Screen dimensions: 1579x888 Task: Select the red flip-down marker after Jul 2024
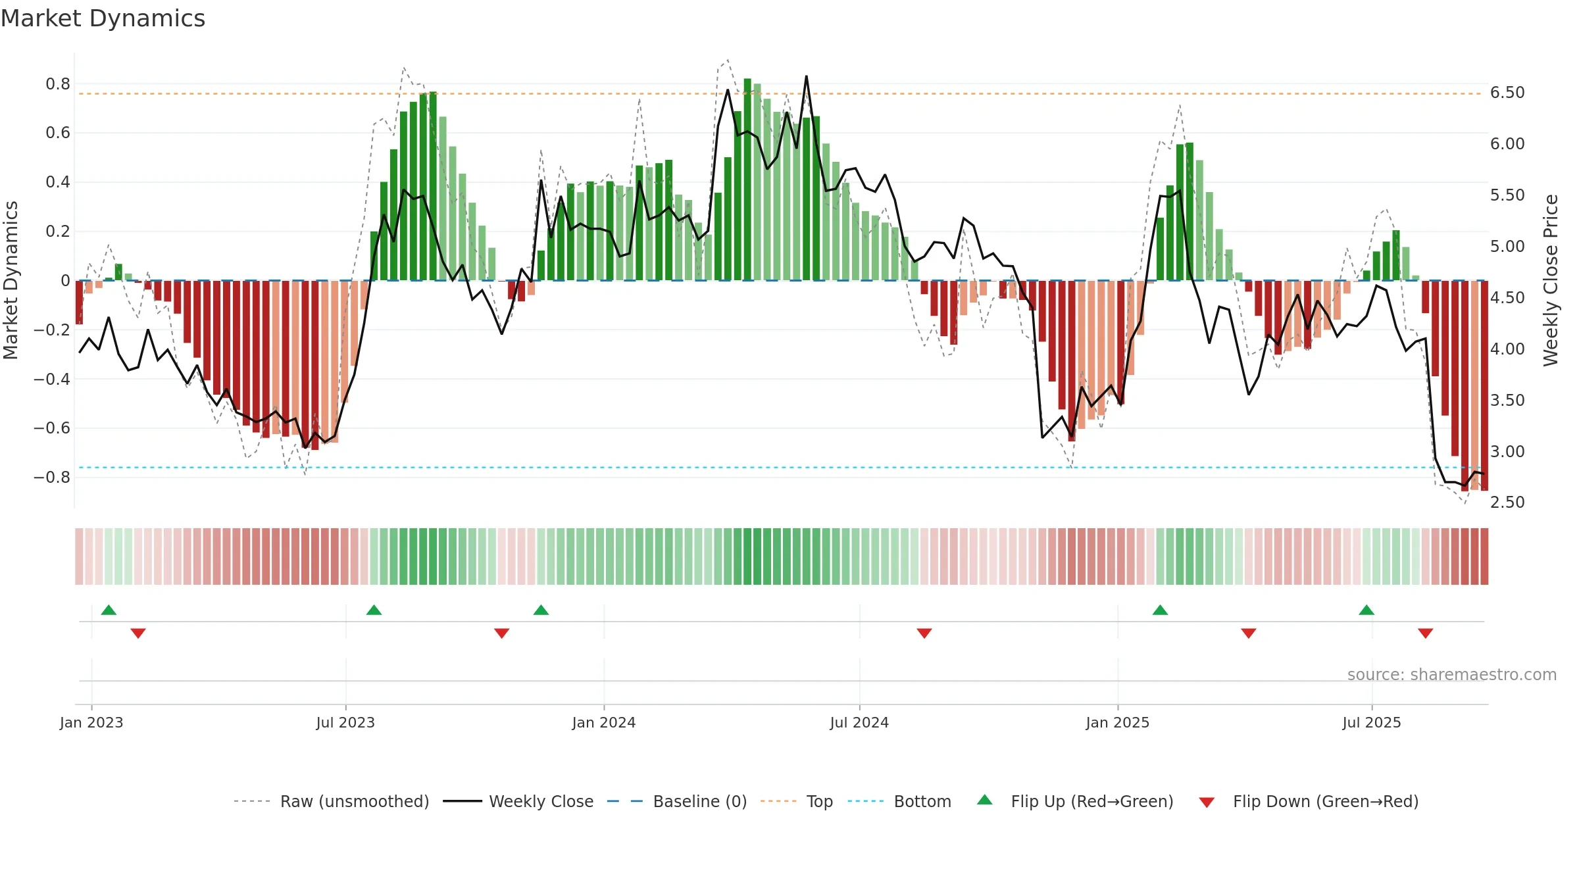[x=924, y=633]
